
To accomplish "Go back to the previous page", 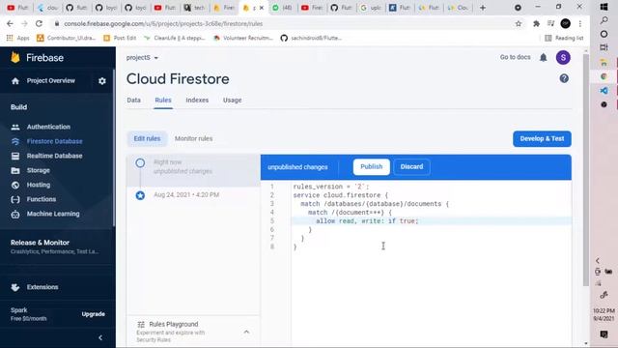I will tap(10, 23).
